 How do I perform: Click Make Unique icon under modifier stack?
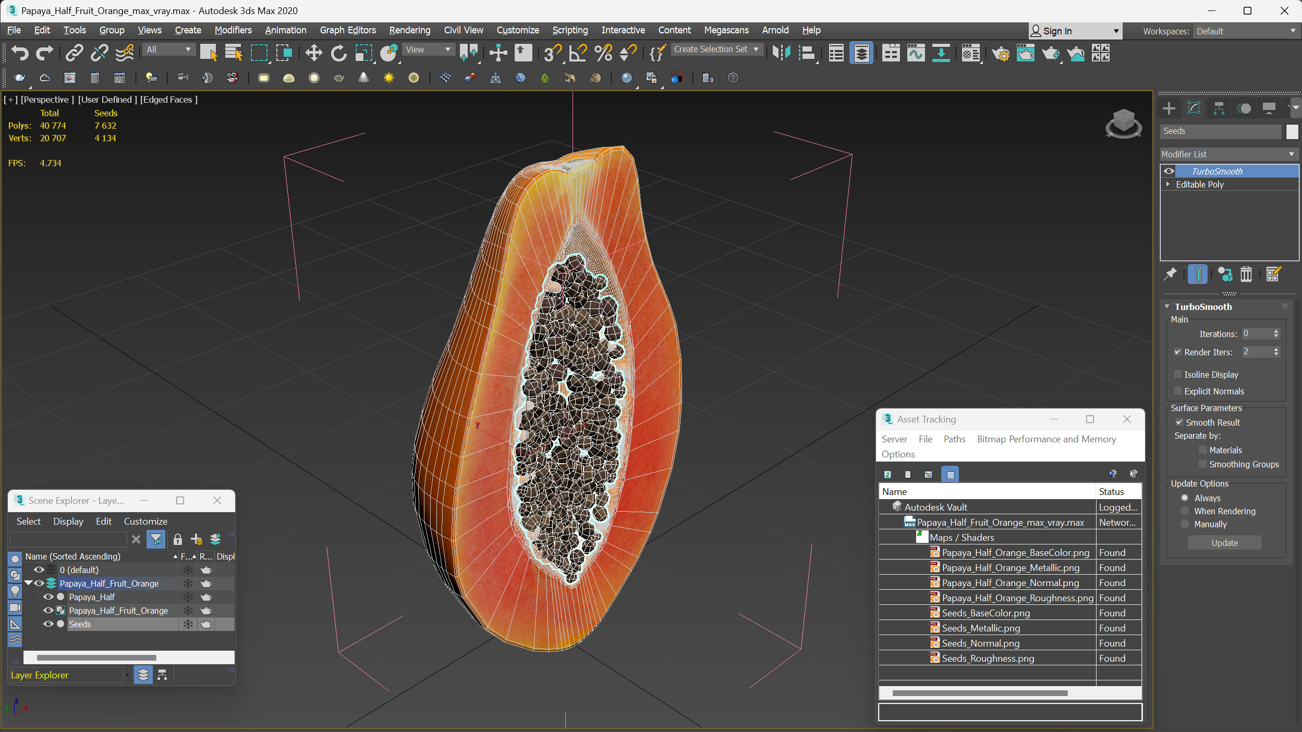pos(1224,274)
